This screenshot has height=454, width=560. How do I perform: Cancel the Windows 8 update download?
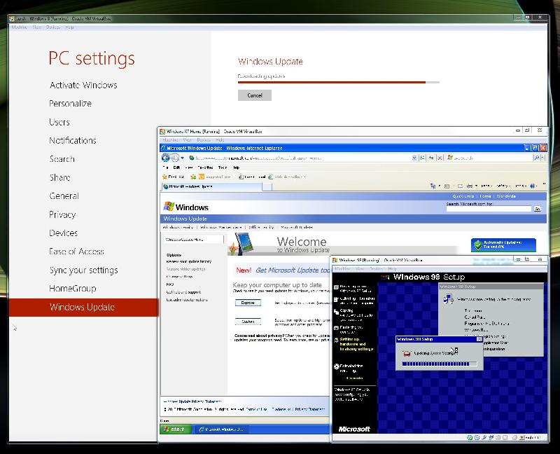click(255, 95)
